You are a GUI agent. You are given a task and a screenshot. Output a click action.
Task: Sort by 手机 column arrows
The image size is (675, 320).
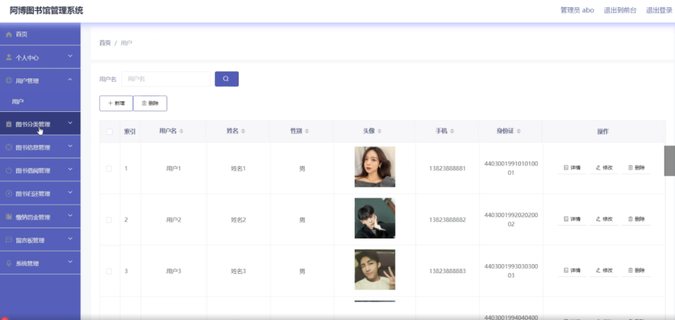[x=452, y=131]
